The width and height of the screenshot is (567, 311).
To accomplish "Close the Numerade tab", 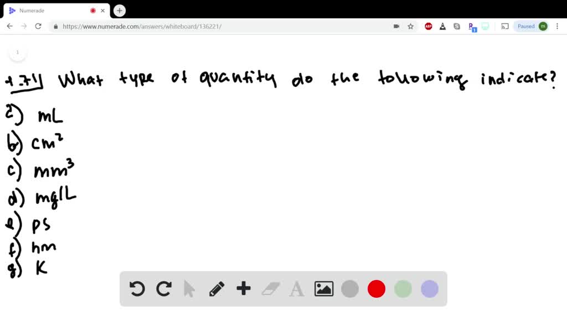I will [x=102, y=11].
